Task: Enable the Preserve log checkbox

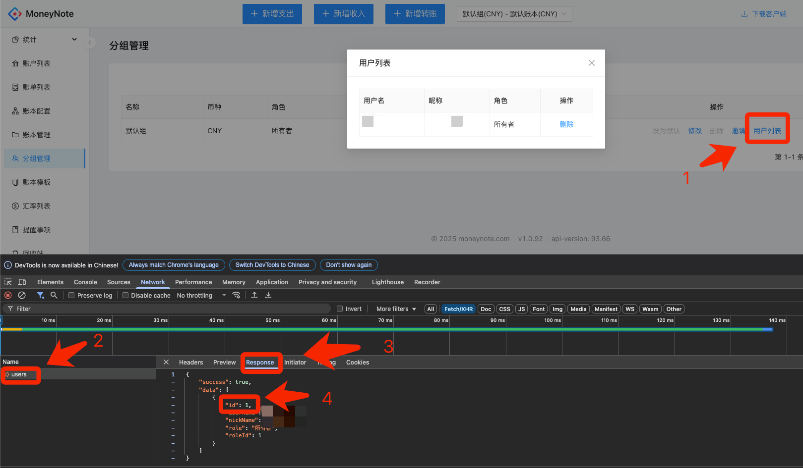Action: click(x=71, y=295)
